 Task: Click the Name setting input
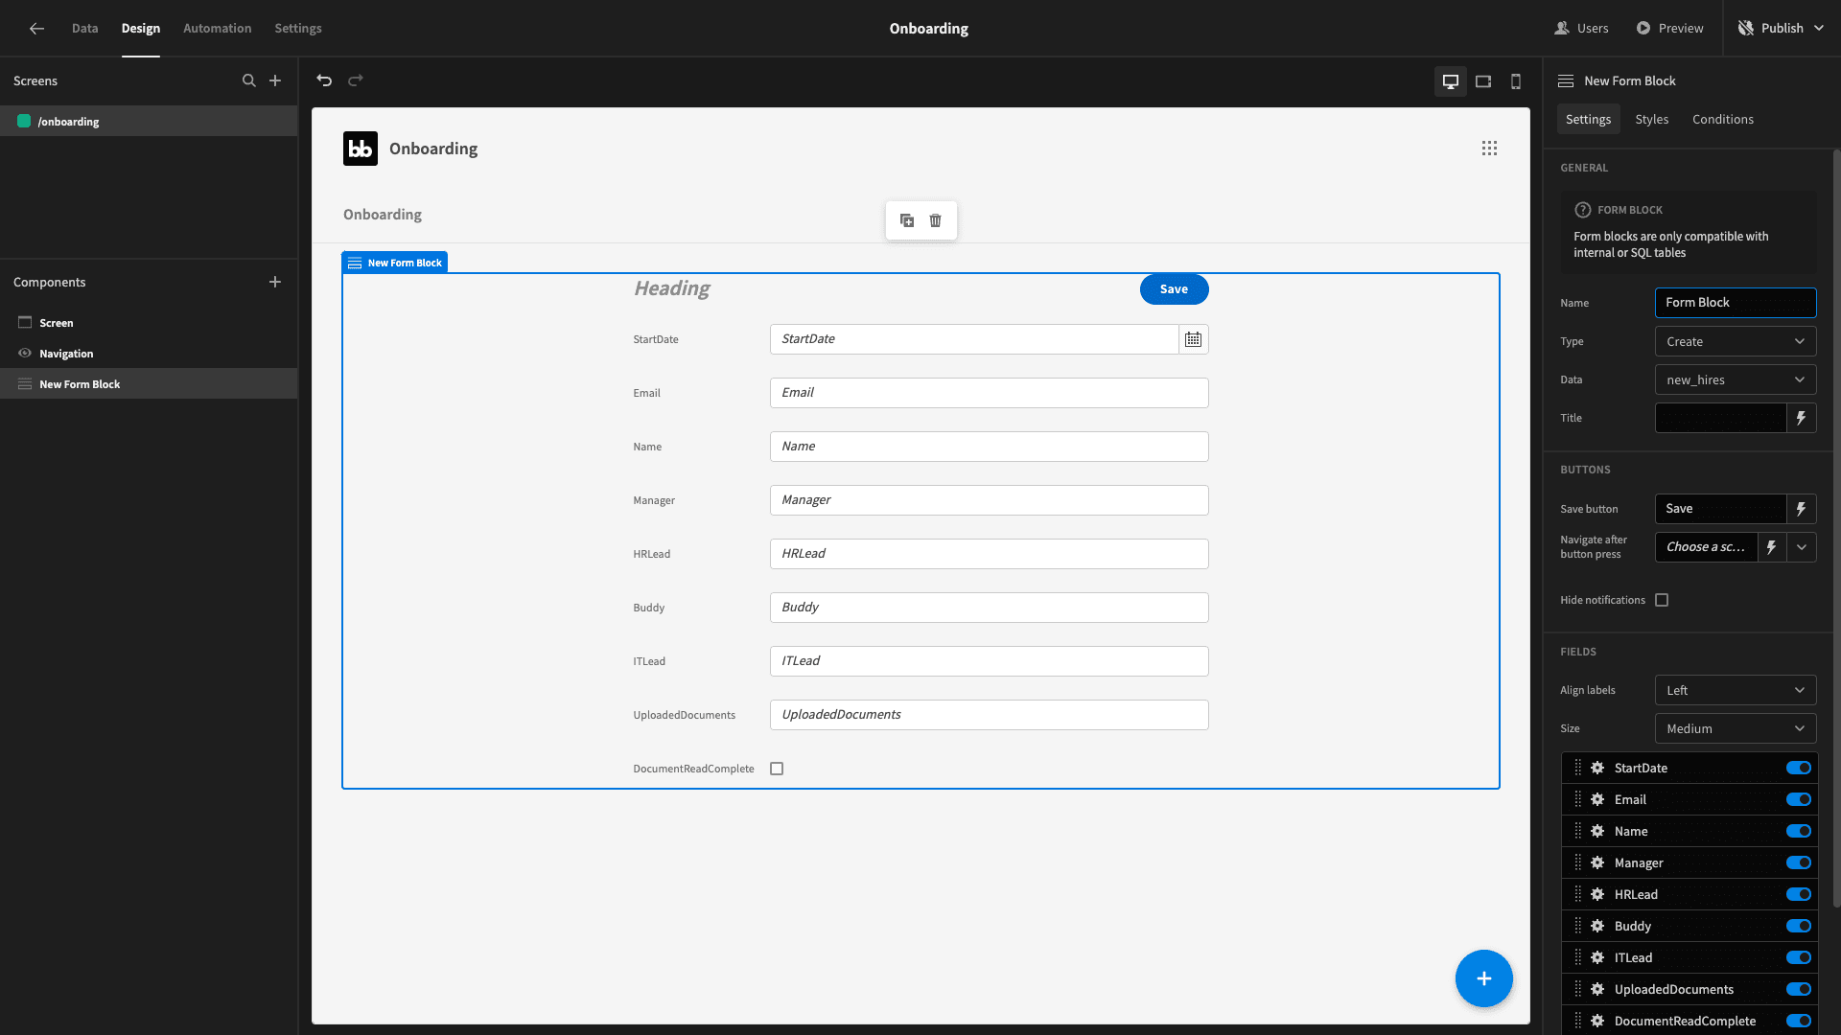[x=1736, y=303]
